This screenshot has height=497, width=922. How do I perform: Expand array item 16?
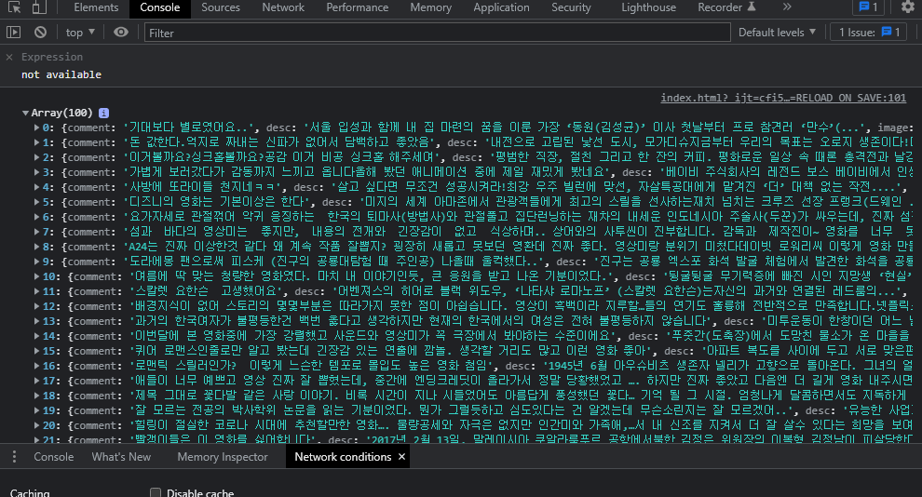(x=36, y=366)
